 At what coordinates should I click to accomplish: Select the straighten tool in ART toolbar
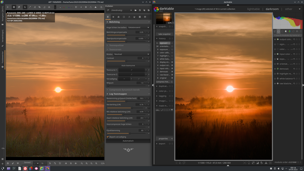coord(44,7)
